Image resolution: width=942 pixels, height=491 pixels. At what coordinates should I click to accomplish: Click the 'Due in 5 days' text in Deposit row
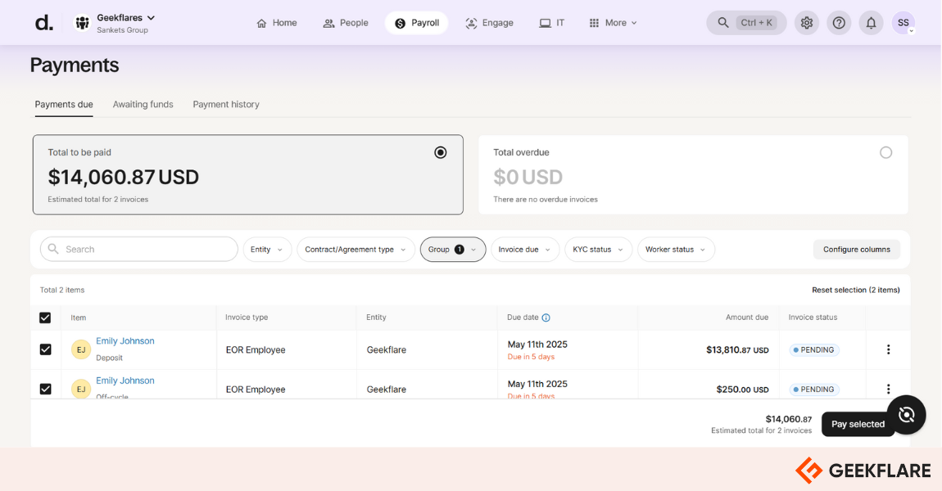point(531,357)
